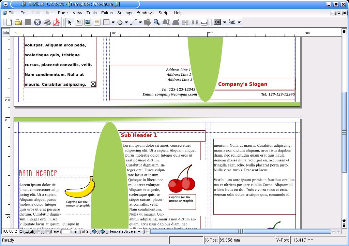Screen dimensions: 349x246
Task: Click the Edit Contents of Frame tool
Action: pos(166,22)
